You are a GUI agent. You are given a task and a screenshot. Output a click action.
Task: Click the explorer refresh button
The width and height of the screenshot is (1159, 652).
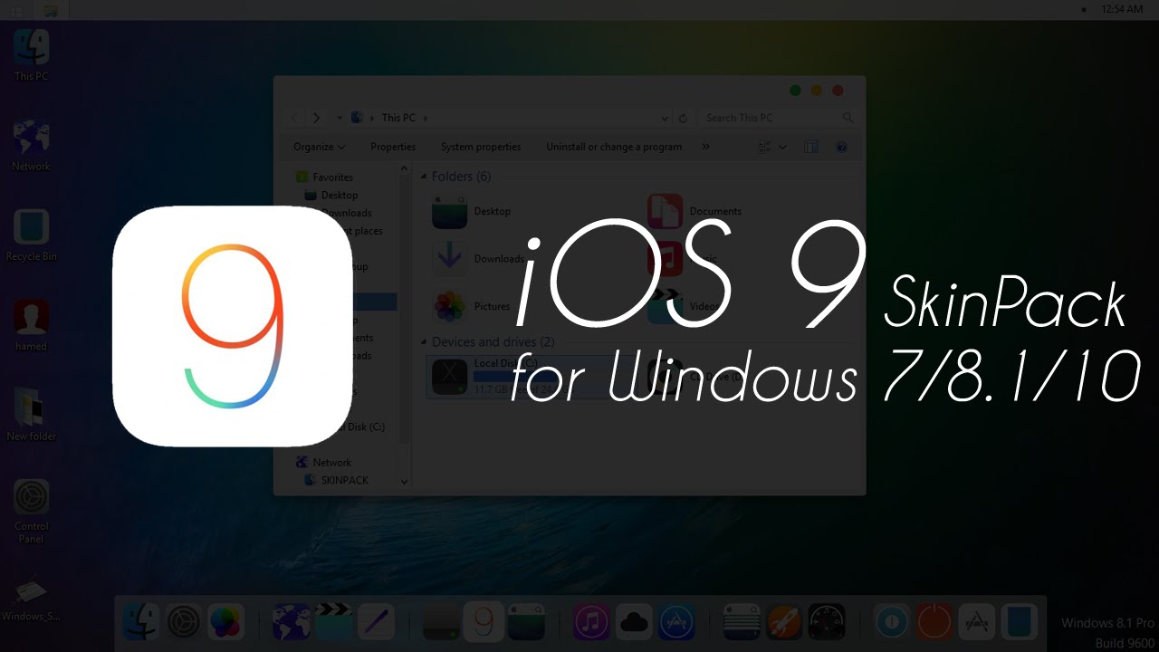click(684, 118)
